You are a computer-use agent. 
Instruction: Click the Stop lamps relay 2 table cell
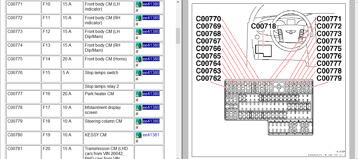coord(108,86)
